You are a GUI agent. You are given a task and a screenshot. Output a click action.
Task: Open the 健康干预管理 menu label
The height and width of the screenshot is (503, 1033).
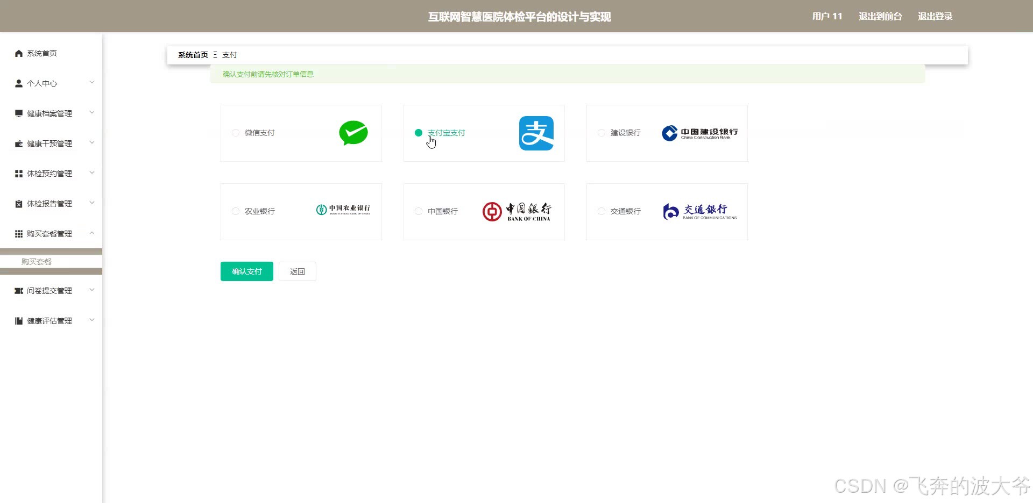pos(49,143)
